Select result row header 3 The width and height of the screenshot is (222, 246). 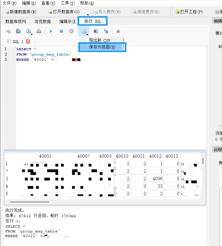pos(7,179)
